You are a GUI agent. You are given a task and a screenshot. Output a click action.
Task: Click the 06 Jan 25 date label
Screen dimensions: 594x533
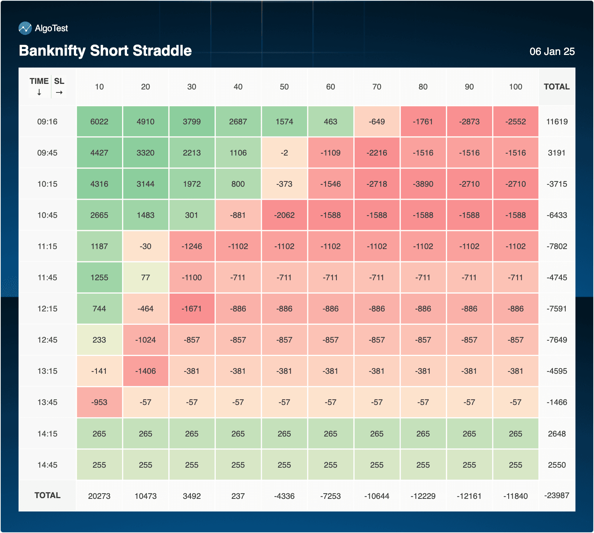tap(552, 52)
